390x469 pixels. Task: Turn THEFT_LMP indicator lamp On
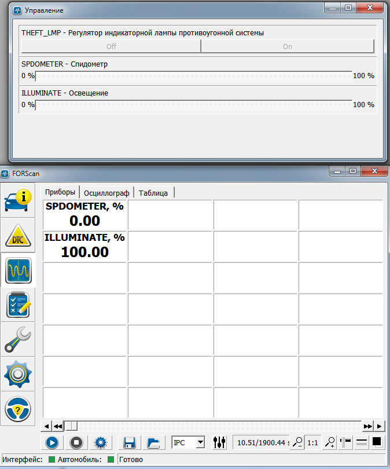pos(288,47)
